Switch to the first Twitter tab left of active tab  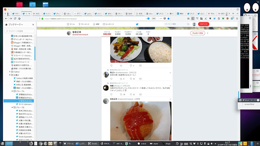(x=16, y=13)
